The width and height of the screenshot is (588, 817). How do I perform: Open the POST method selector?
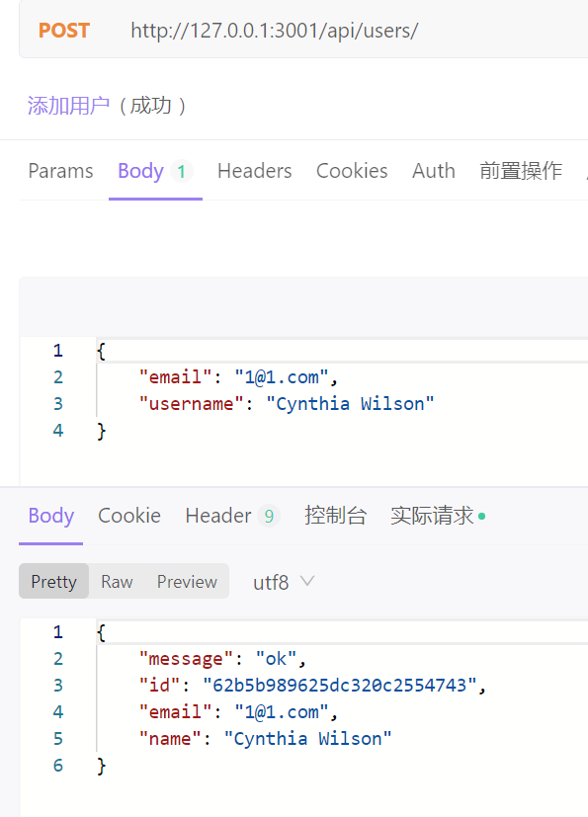[x=64, y=31]
